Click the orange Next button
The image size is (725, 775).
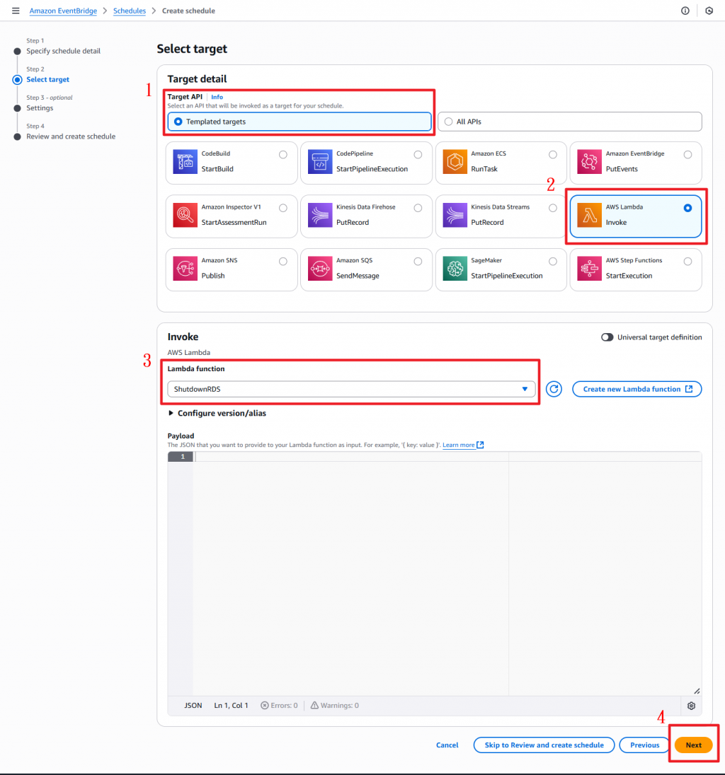tap(693, 745)
